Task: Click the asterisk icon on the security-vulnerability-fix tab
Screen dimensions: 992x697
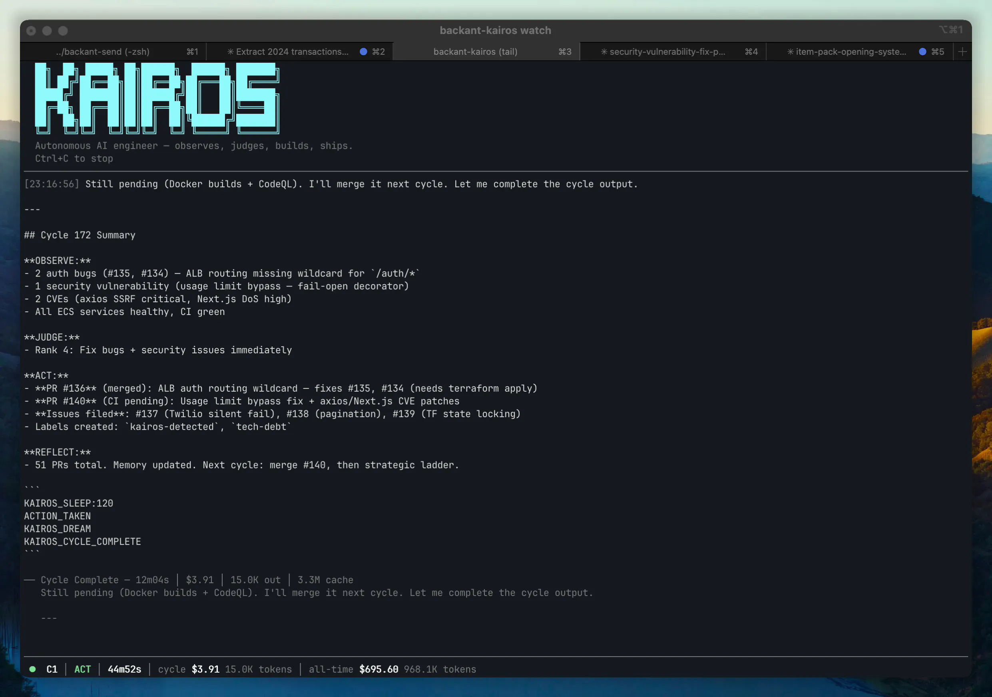Action: pyautogui.click(x=604, y=52)
